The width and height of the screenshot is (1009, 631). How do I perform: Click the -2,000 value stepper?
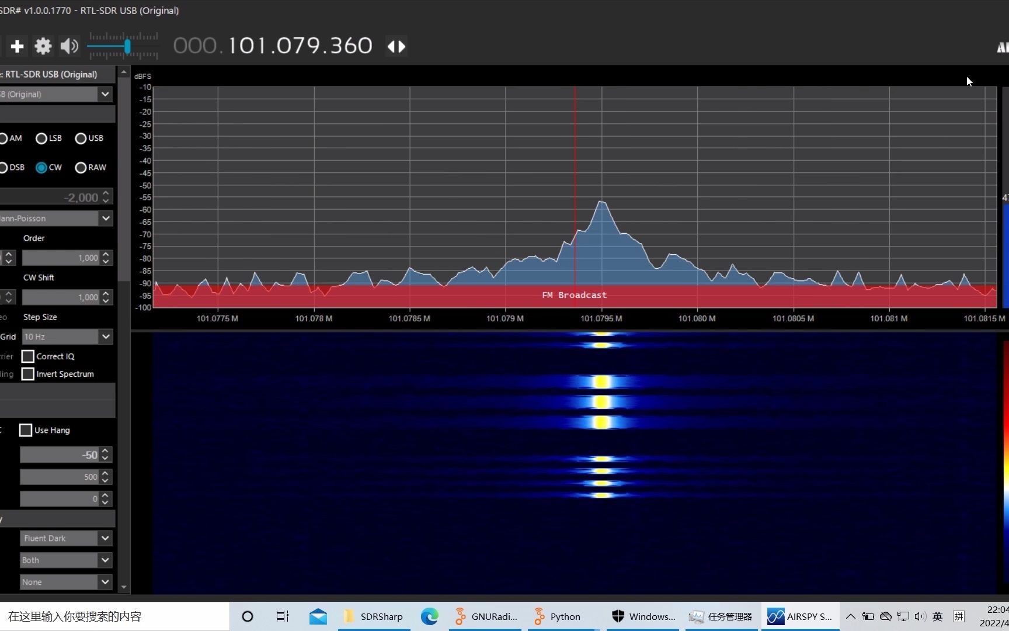coord(106,197)
